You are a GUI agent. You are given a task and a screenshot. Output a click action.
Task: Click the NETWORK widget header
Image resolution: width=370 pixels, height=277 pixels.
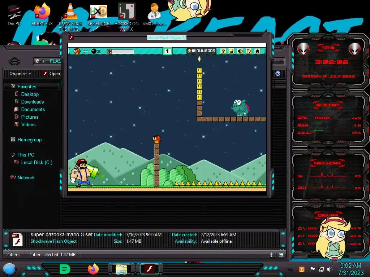click(x=328, y=163)
